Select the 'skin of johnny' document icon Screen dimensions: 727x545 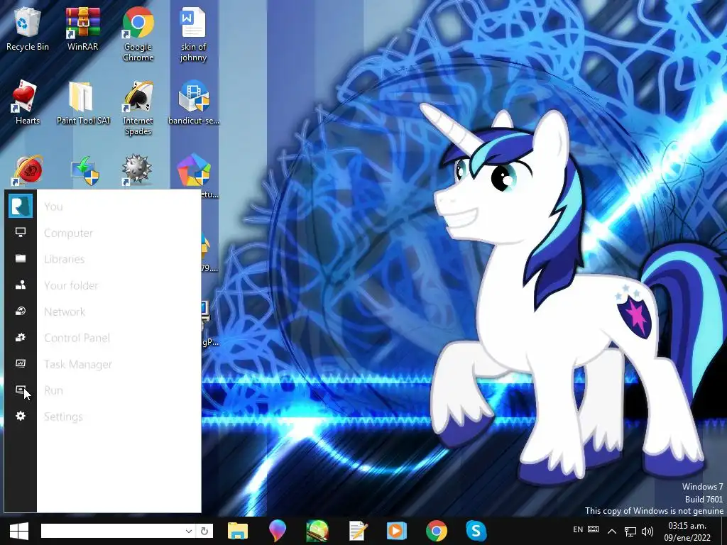[193, 34]
